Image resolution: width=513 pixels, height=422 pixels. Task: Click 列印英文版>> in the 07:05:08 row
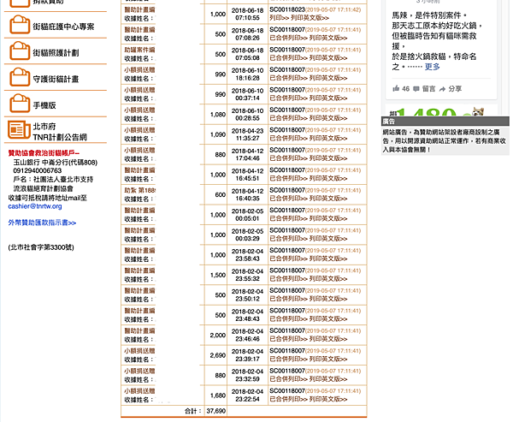point(328,57)
